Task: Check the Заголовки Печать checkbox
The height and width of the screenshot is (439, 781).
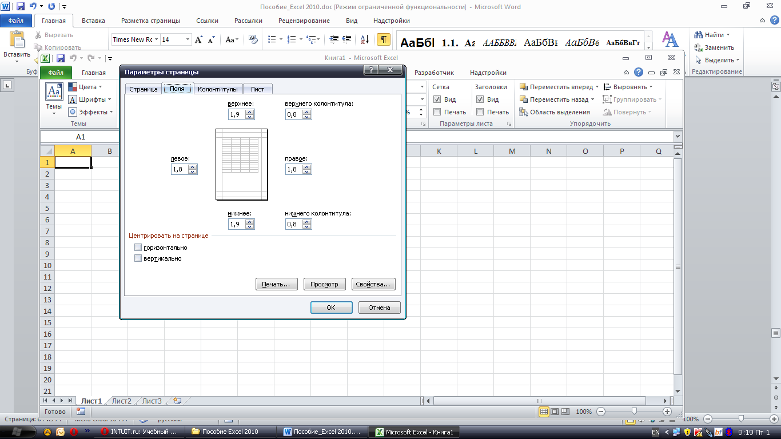Action: tap(480, 112)
